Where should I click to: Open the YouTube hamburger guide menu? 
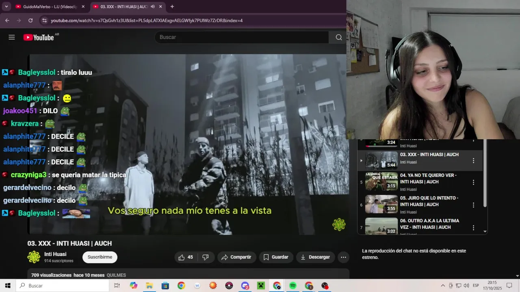[x=11, y=37]
